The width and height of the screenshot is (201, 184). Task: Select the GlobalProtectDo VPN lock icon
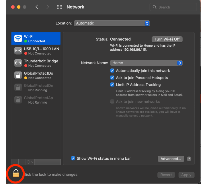coord(18,75)
